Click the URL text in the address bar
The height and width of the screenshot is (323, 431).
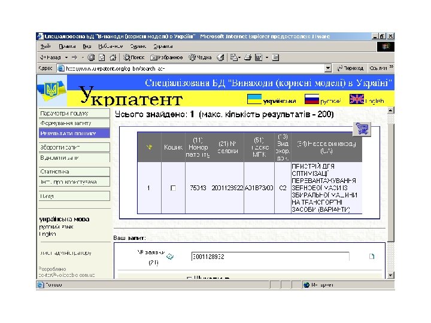(115, 68)
